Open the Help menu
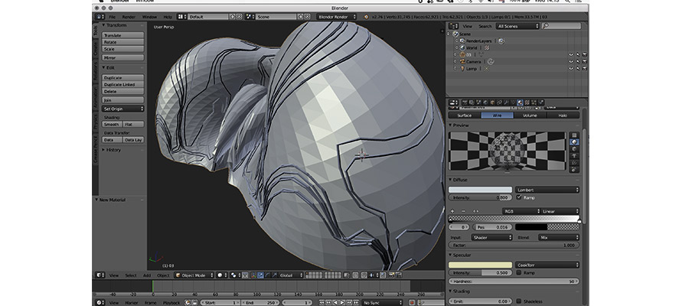This screenshot has height=306, width=689. [x=168, y=17]
